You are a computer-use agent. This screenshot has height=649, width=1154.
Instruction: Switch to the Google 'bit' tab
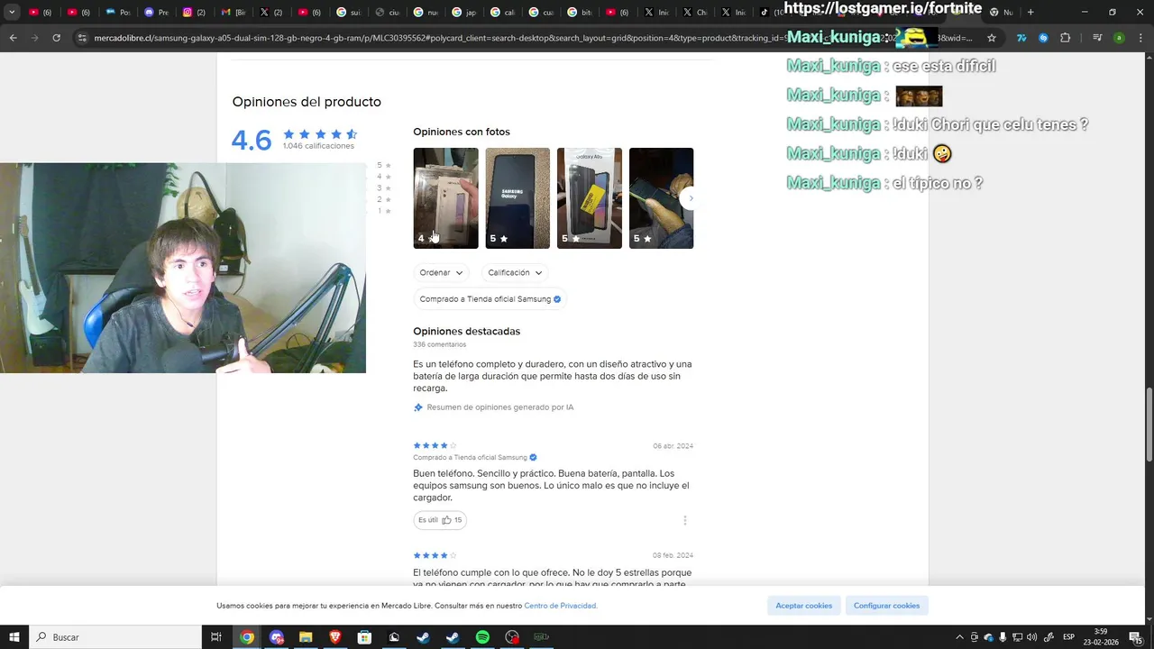coord(579,12)
